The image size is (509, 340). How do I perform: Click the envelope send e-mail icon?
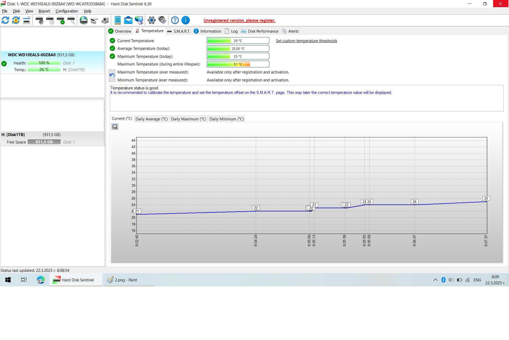[x=128, y=20]
